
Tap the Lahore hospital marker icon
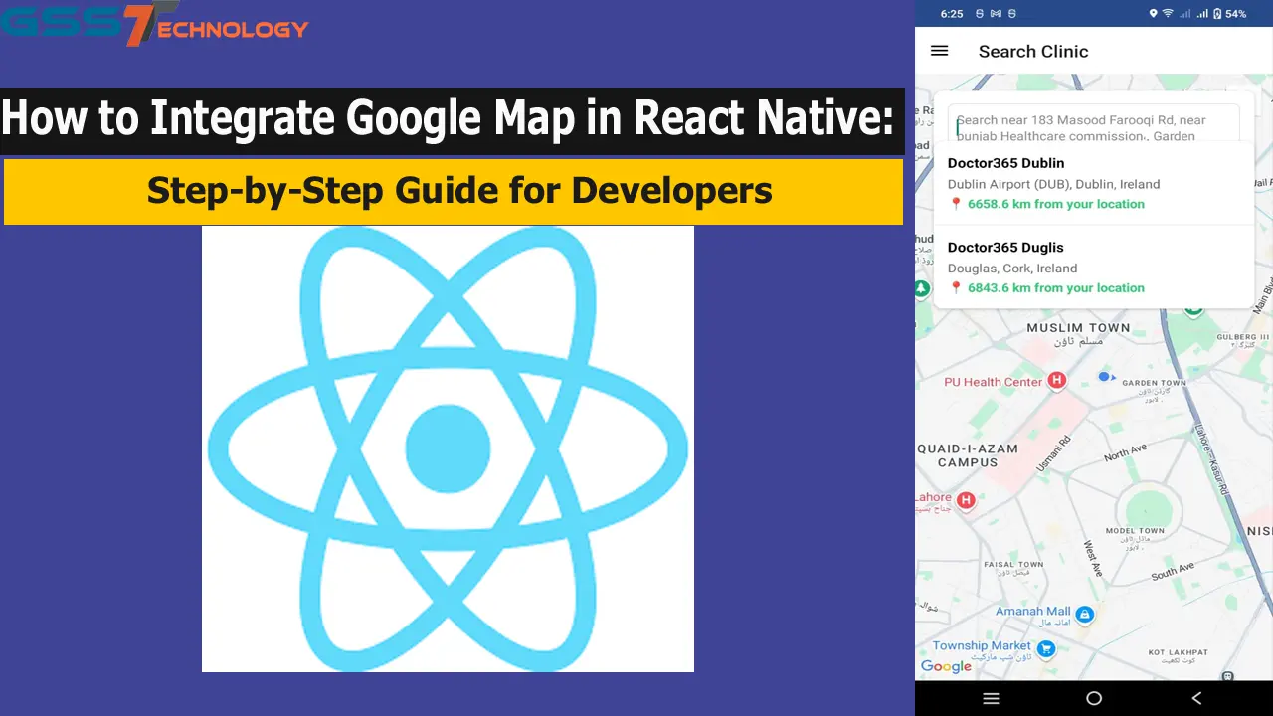965,501
